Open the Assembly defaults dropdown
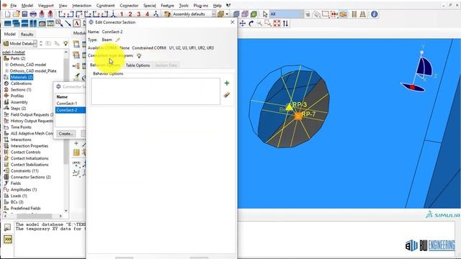The height and width of the screenshot is (259, 461). coord(214,14)
